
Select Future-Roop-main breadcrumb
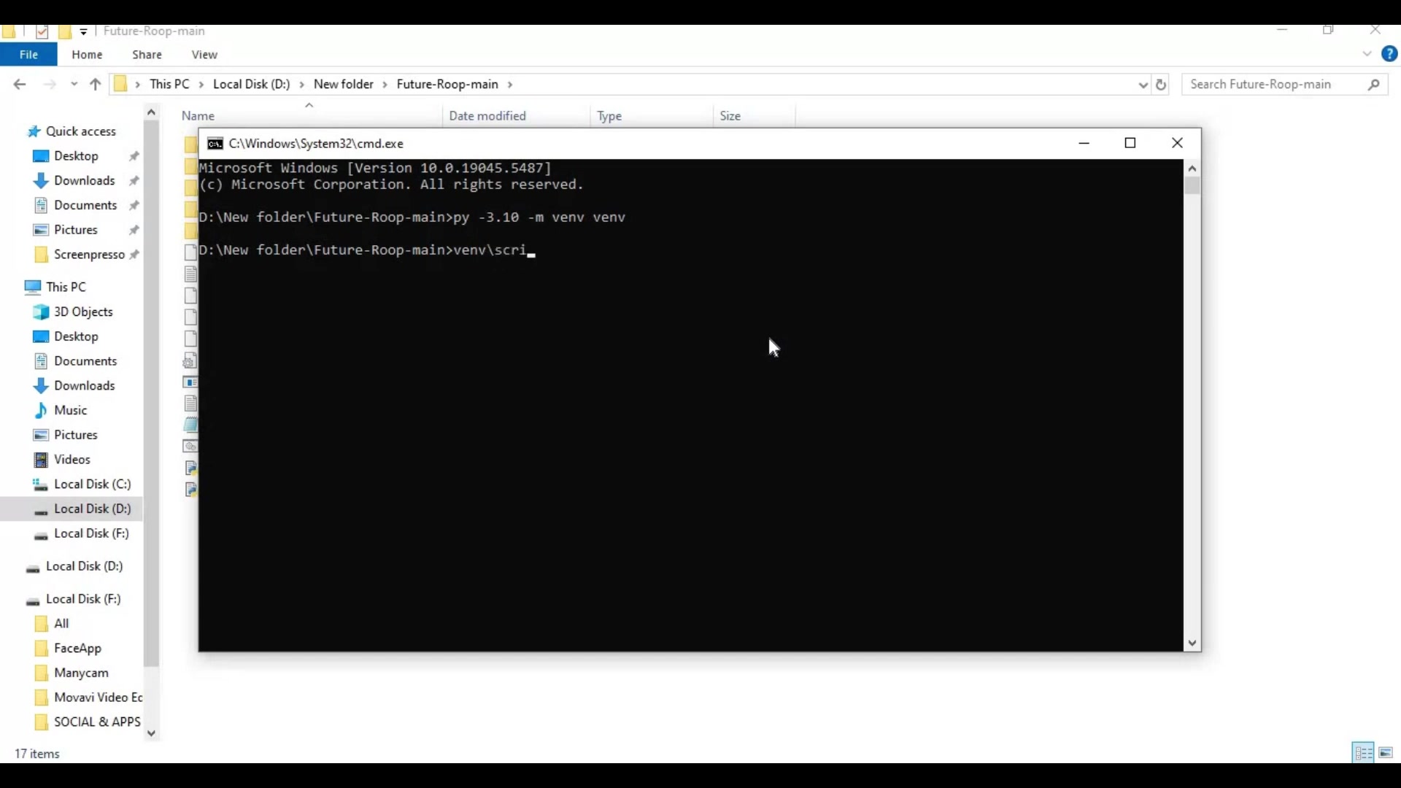coord(447,85)
